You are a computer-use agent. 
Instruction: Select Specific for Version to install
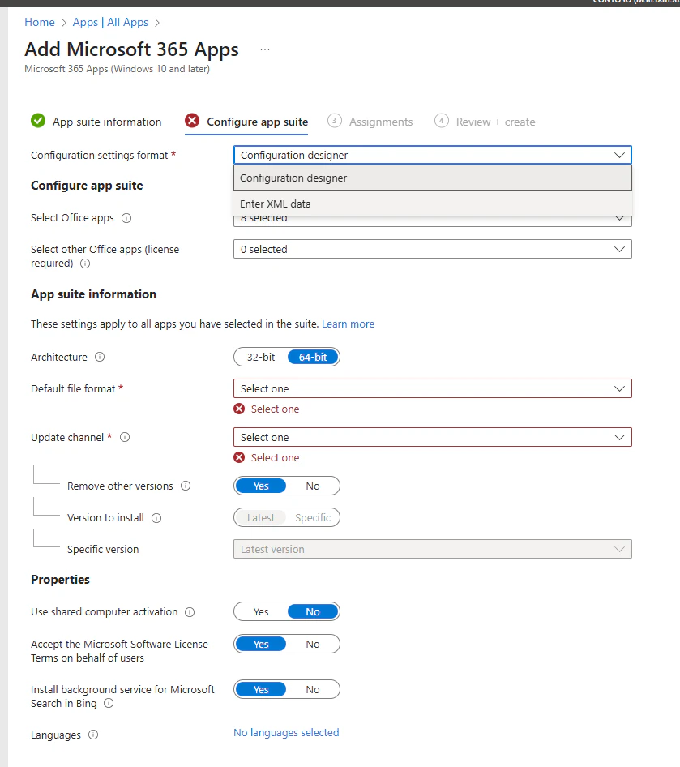click(313, 518)
